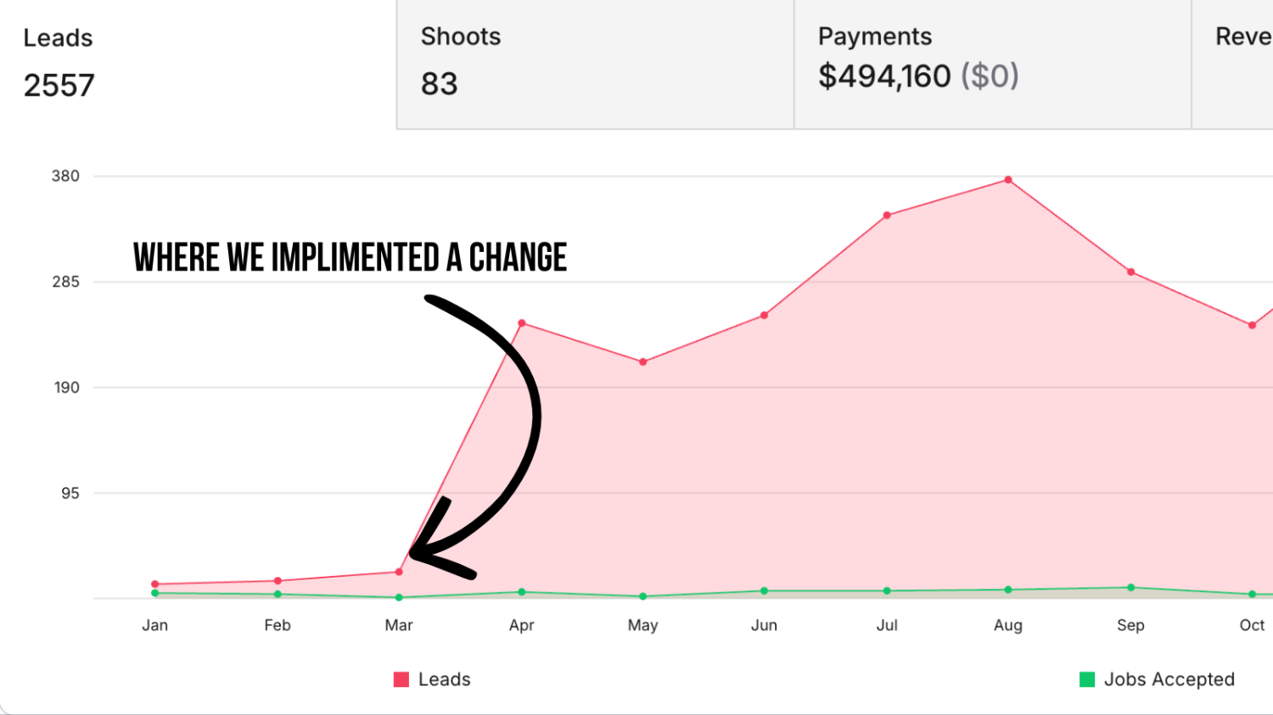The image size is (1273, 715).
Task: Switch to the Payments tab
Action: click(992, 64)
